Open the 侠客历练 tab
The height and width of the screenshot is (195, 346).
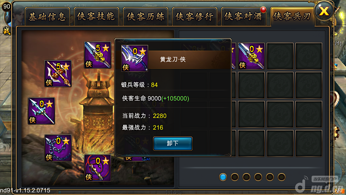click(145, 17)
